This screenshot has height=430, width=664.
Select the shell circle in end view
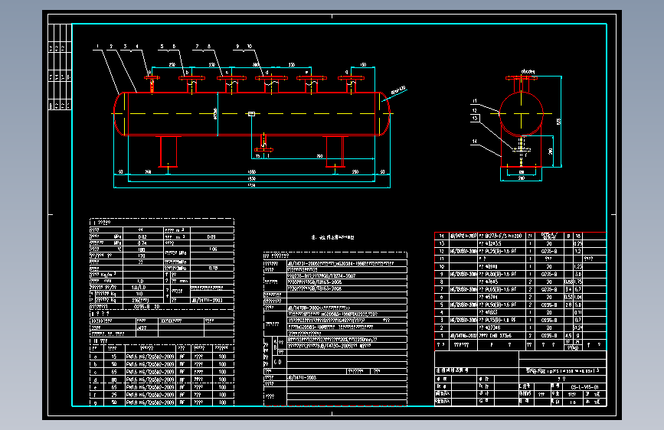pos(522,113)
